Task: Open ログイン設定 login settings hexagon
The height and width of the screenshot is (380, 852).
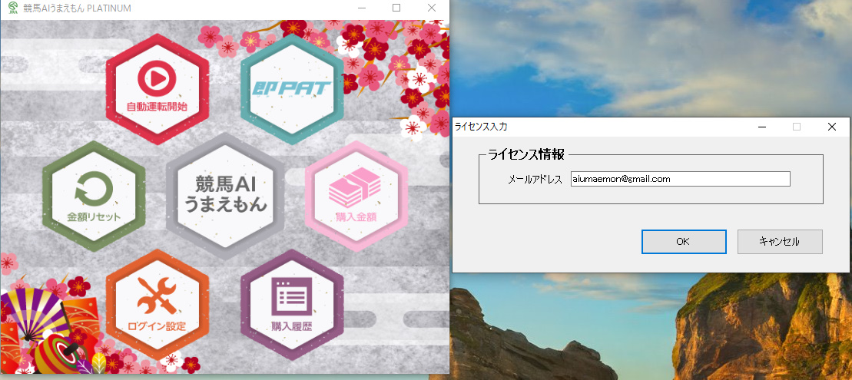Action: click(157, 305)
